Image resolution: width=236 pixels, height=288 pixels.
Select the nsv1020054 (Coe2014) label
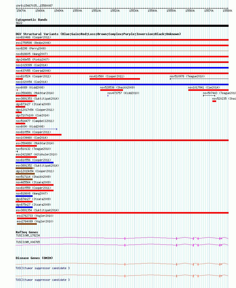point(32,82)
